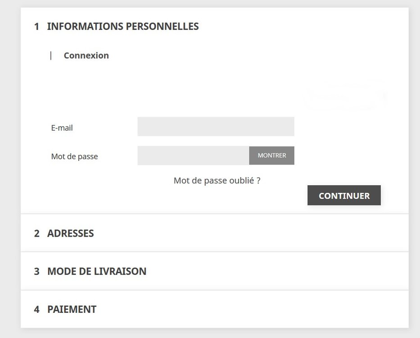
Task: Click the vertical bar before Connexion
Action: point(51,55)
